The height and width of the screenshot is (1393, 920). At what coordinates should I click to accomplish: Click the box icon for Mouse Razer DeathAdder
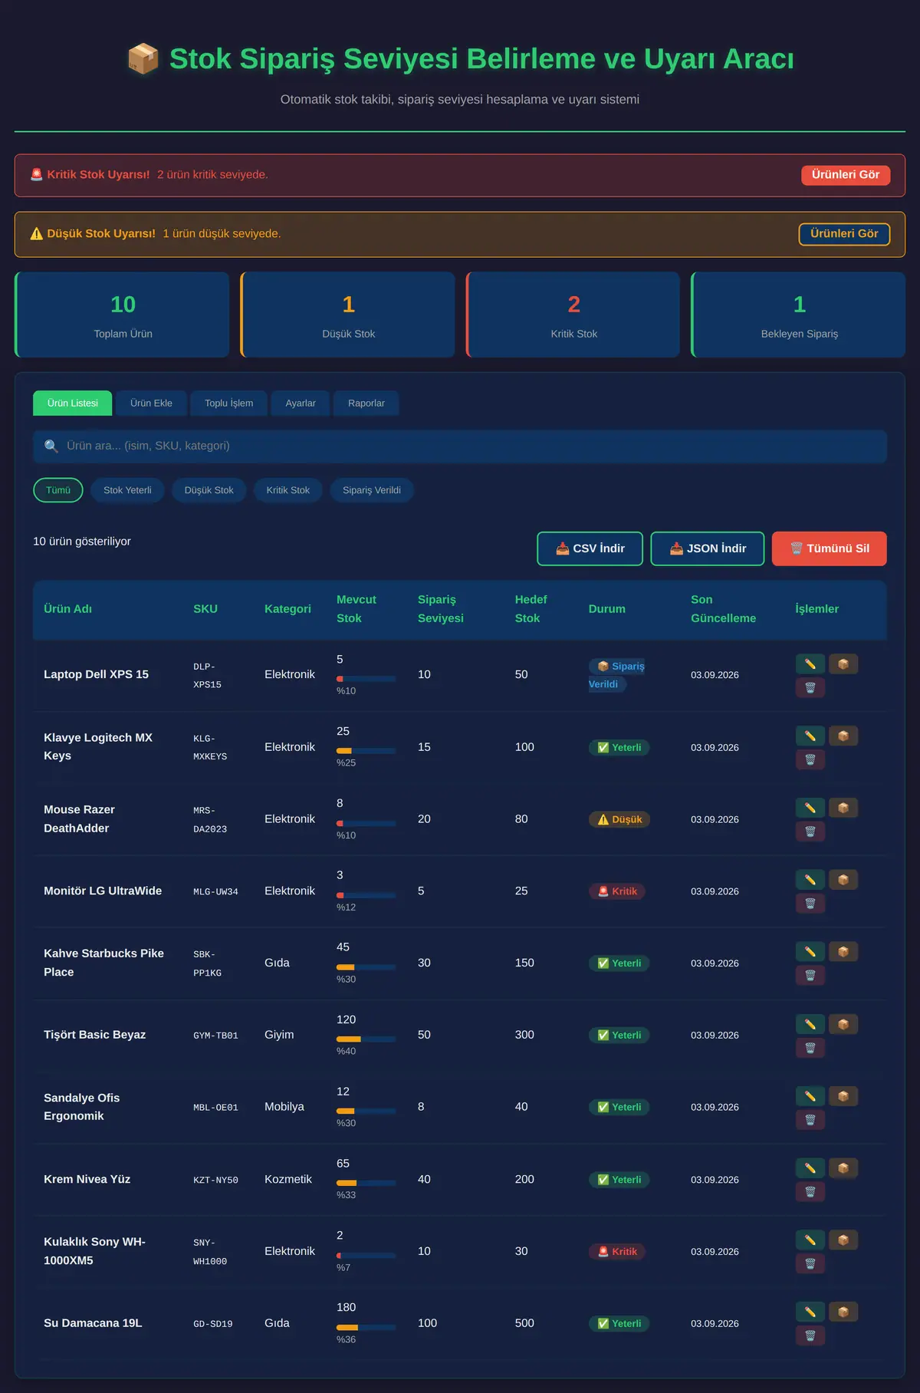click(x=843, y=808)
